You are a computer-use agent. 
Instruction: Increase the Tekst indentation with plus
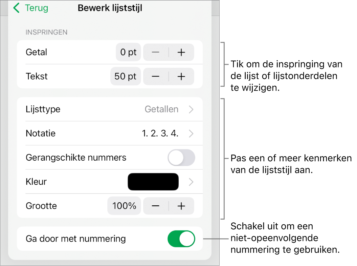(x=181, y=76)
